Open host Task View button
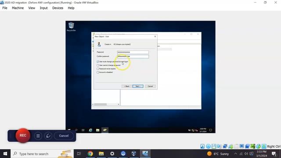Viewport: 281px width, 158px height. click(x=79, y=154)
